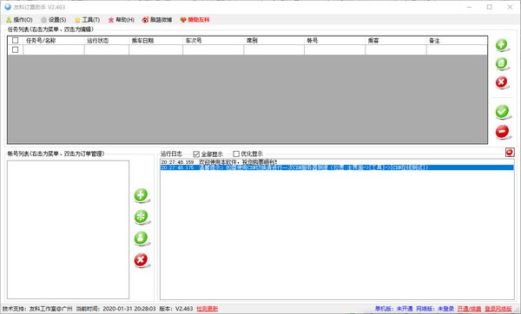Open the 设置(S) menu
521x314 pixels.
54,20
